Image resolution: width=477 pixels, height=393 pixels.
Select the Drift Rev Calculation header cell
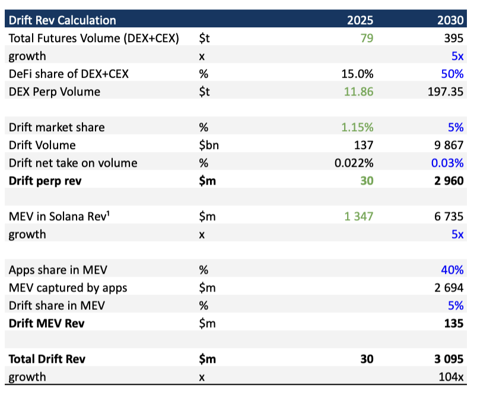pos(62,20)
